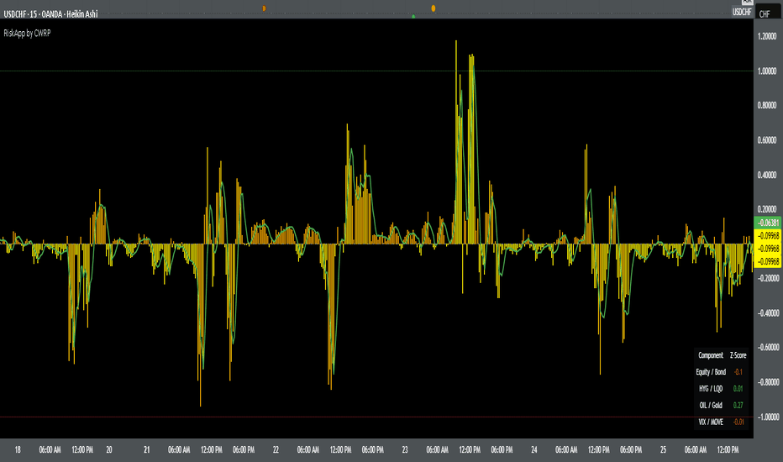Select the RiskApp by CWRP indicator label

pos(27,33)
